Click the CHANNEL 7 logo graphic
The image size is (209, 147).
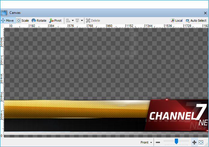coord(177,115)
